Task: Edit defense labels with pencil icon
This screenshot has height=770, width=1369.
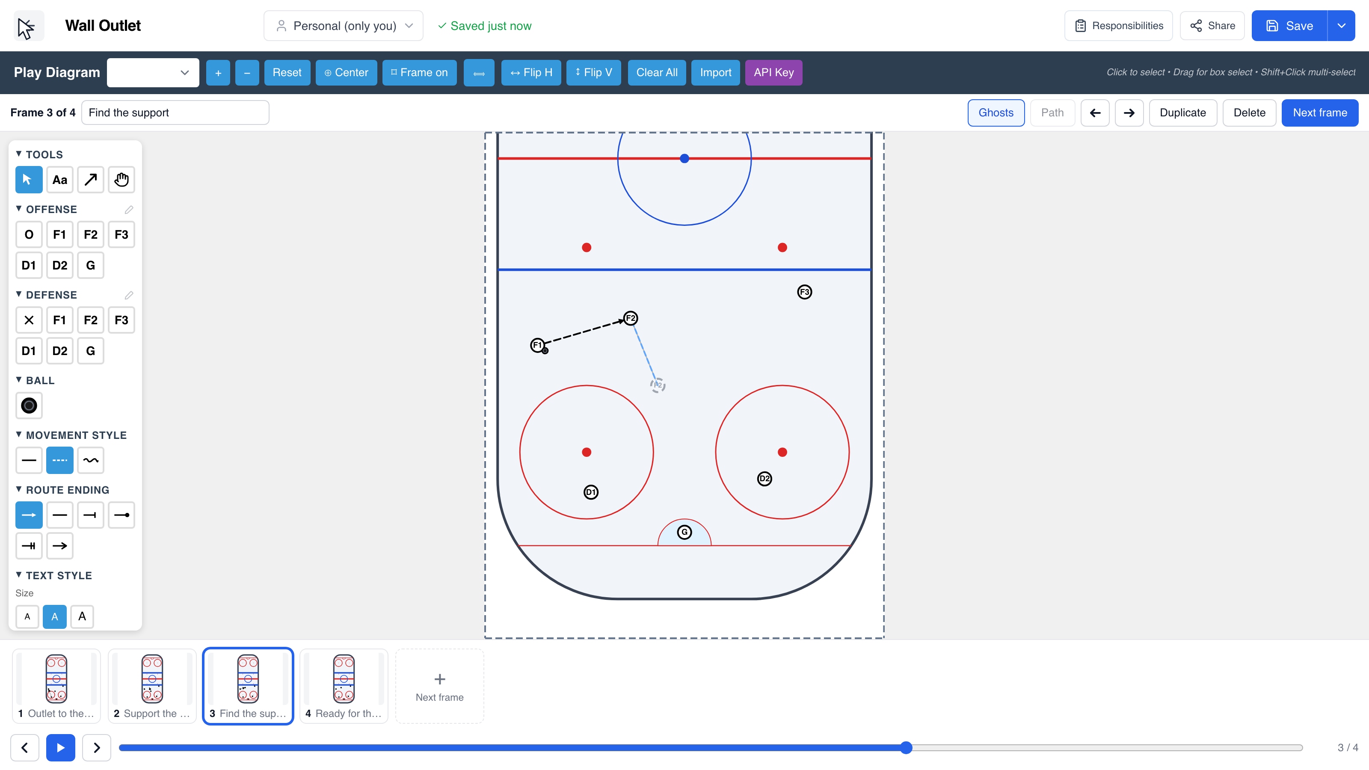Action: click(129, 295)
